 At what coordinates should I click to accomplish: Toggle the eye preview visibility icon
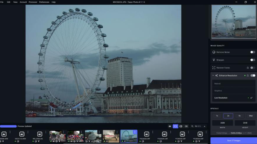[x=170, y=126]
